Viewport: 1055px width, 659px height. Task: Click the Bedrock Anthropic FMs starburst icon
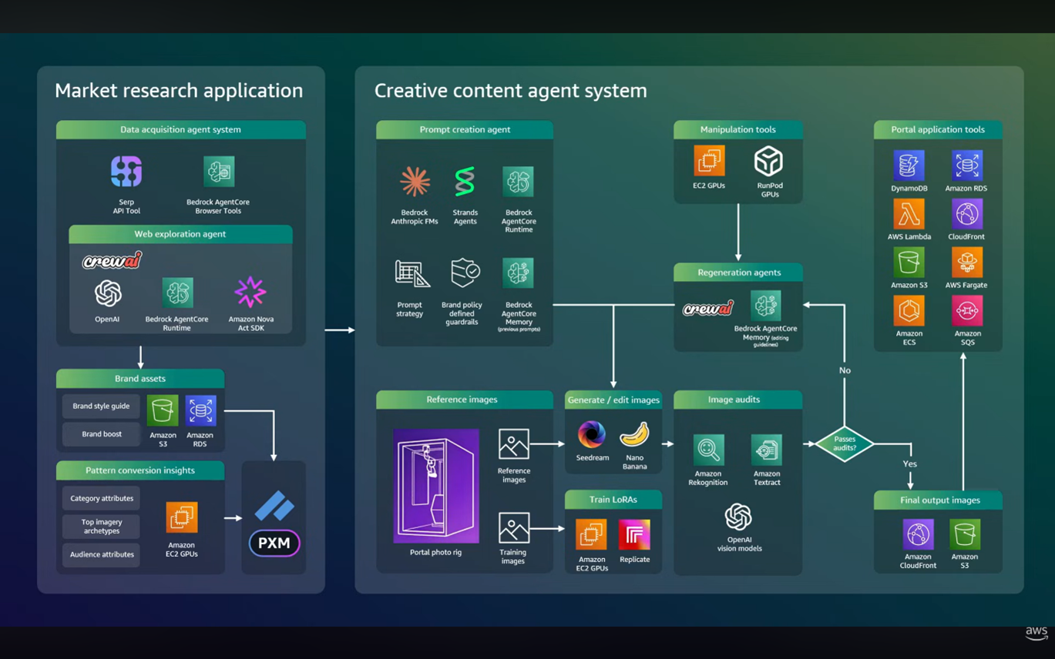click(415, 182)
